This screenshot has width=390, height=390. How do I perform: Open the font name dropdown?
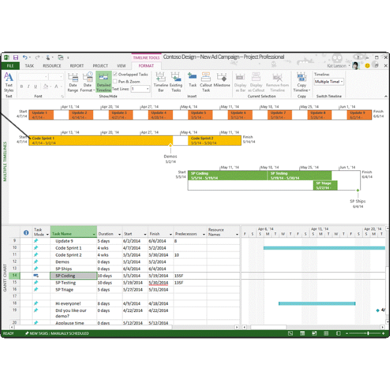pos(46,77)
